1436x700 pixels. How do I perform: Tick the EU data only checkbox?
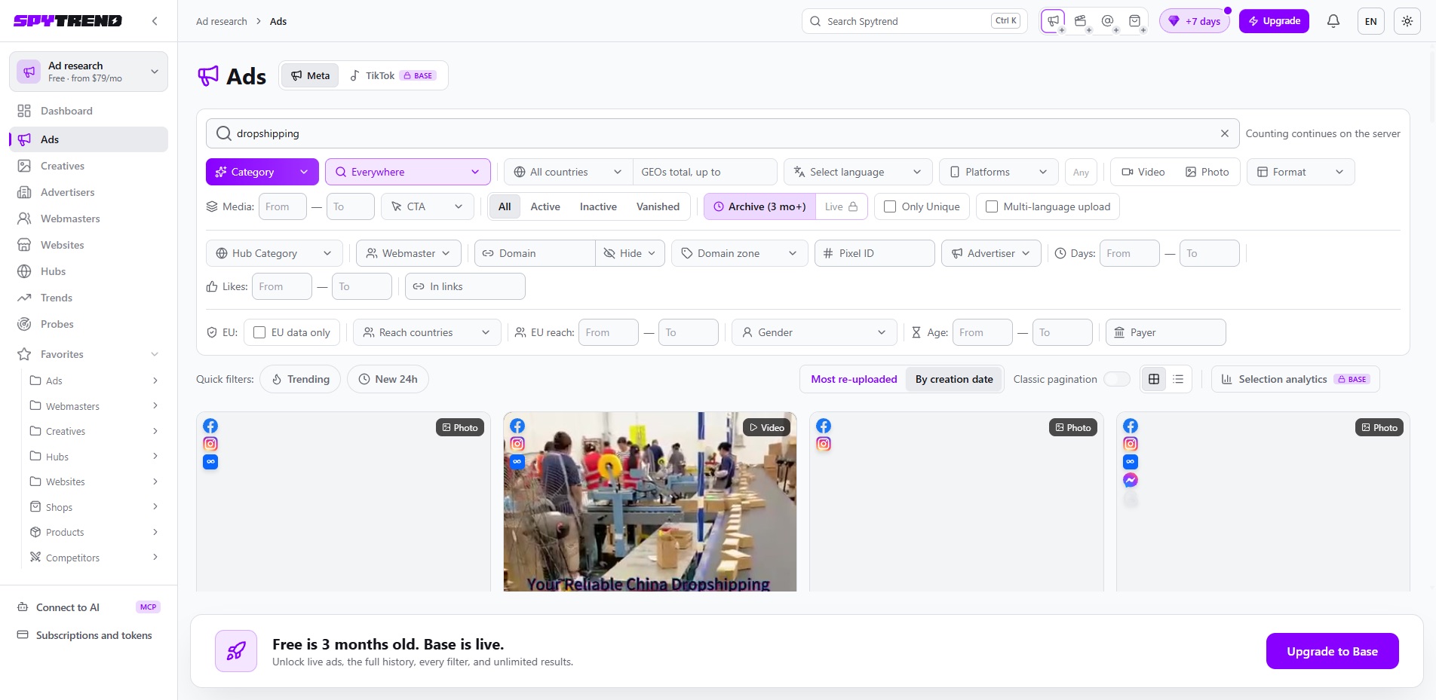259,332
